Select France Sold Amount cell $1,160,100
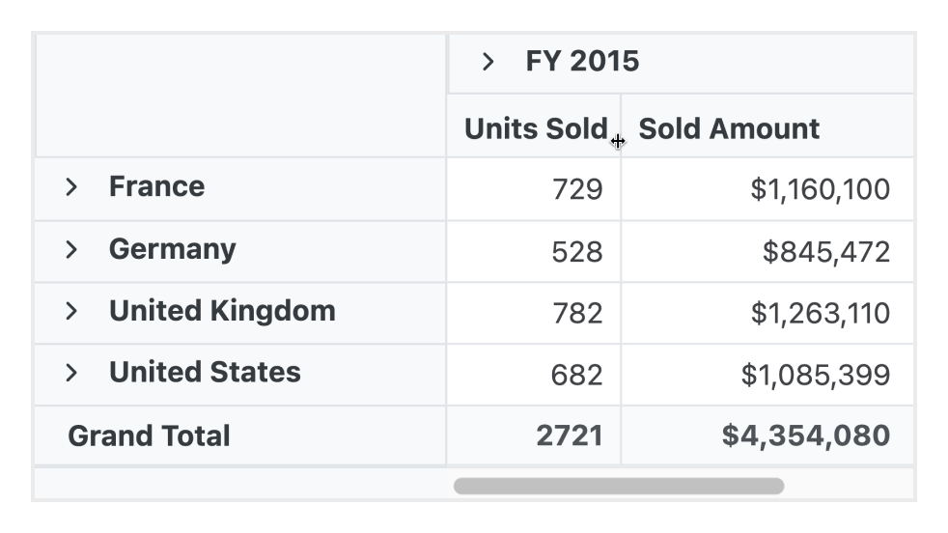 (x=819, y=189)
